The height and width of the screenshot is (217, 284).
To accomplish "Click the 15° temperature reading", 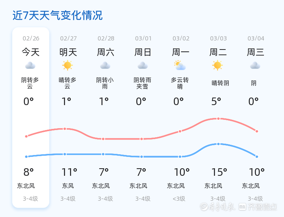I will pos(219,172).
